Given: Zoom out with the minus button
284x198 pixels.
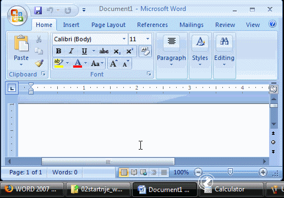Looking at the screenshot, I should click(x=198, y=172).
